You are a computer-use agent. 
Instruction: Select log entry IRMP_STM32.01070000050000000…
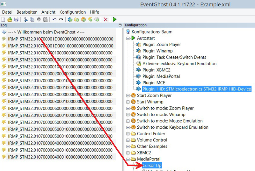click(60, 122)
